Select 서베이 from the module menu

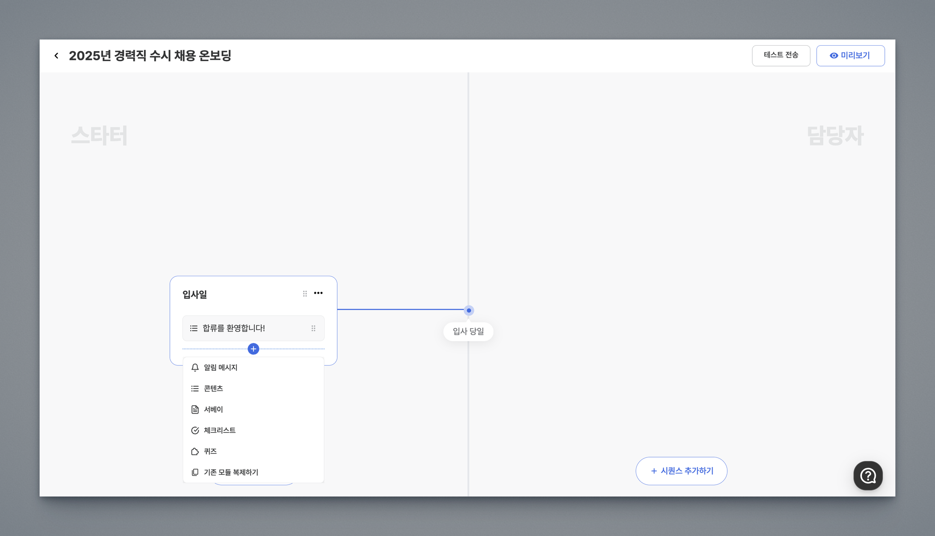point(213,410)
